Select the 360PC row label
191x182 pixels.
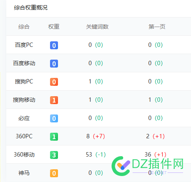[x=24, y=136]
